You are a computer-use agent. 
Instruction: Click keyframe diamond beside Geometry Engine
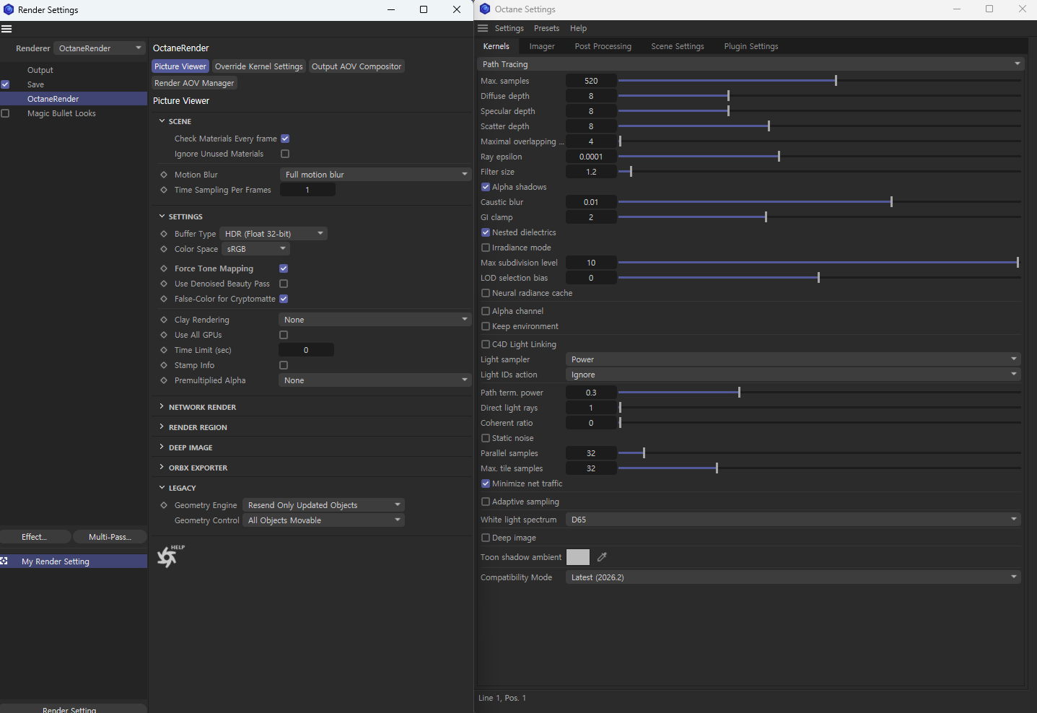point(164,505)
